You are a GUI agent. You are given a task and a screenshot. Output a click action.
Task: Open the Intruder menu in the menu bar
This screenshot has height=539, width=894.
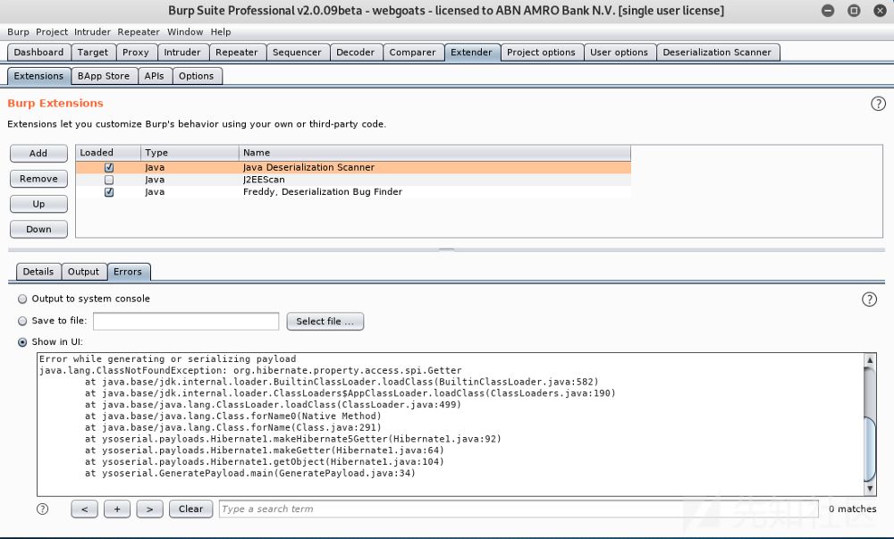coord(92,32)
